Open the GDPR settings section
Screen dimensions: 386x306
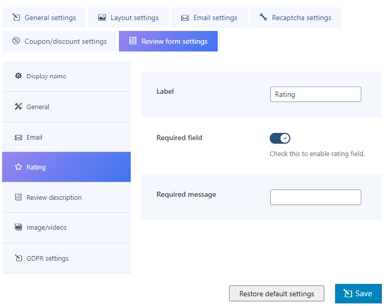pyautogui.click(x=66, y=258)
